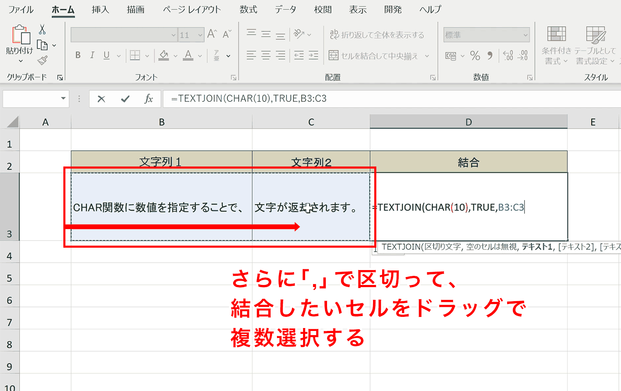Apply the font color A
Image resolution: width=621 pixels, height=391 pixels.
pos(188,55)
